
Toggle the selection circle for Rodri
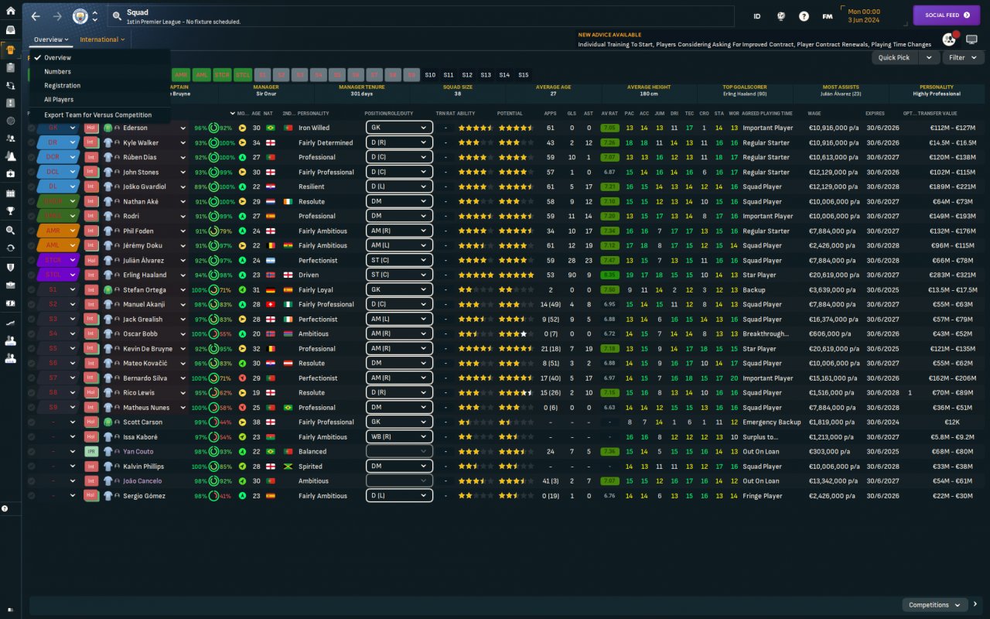(x=32, y=216)
